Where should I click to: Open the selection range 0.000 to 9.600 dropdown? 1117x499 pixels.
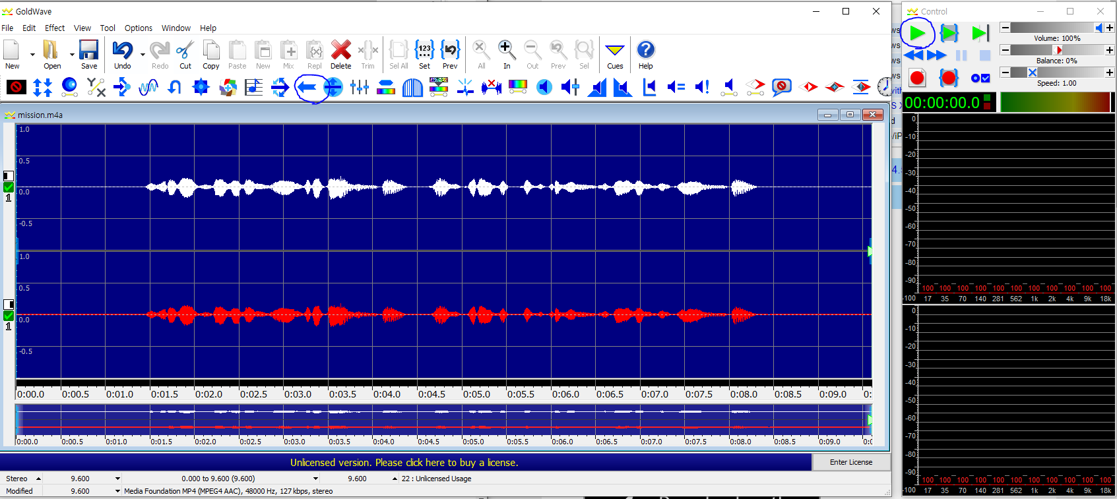click(x=315, y=479)
